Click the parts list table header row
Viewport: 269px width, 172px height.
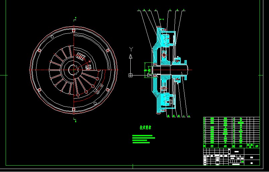(231, 146)
